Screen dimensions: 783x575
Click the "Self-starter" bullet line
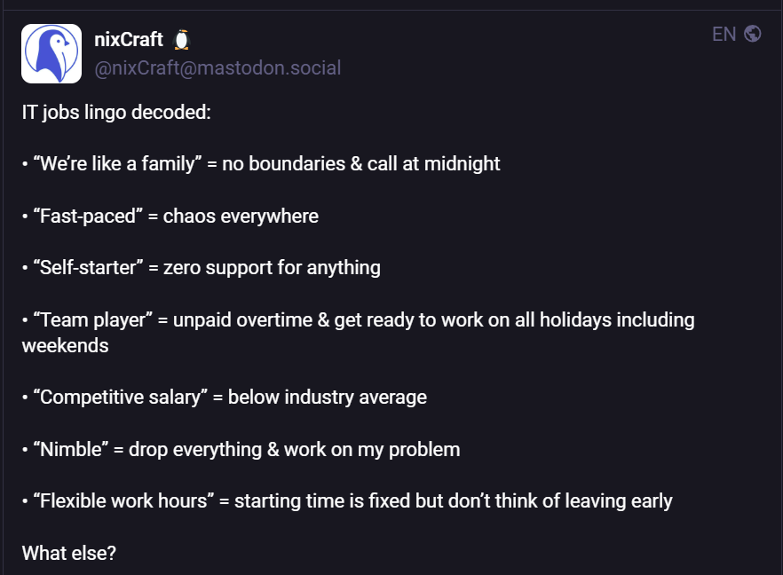(202, 268)
